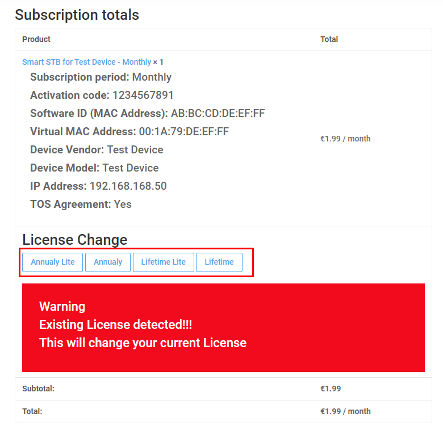The width and height of the screenshot is (443, 430).
Task: Pick the Lifetime license button
Action: point(219,262)
